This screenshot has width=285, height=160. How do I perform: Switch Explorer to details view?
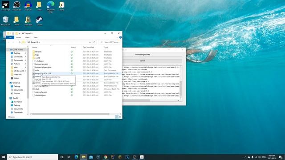117,117
